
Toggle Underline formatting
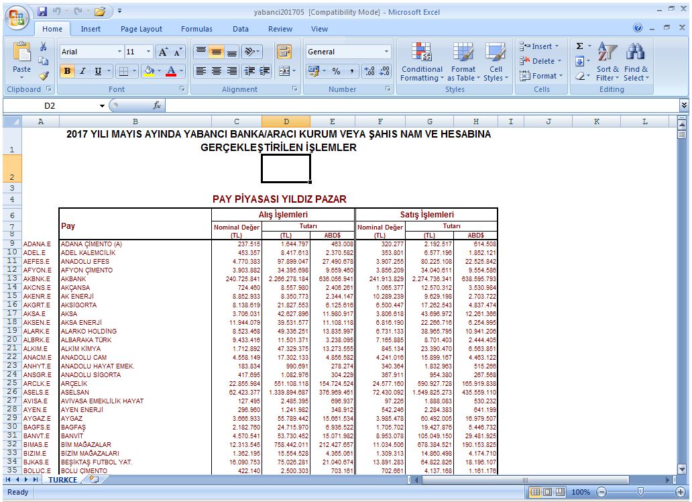tap(98, 70)
